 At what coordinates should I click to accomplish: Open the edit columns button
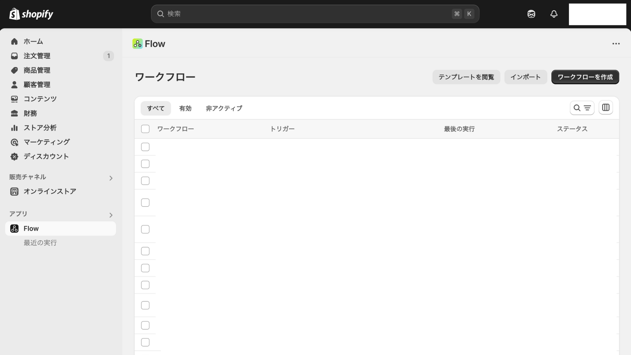pyautogui.click(x=606, y=108)
